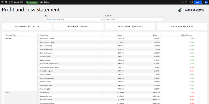Click the Gross Profit summary card
The height and width of the screenshot is (104, 209).
point(79,26)
